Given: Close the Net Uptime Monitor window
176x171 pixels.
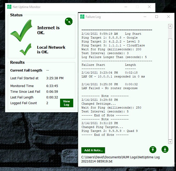Looking at the screenshot, I should click(x=149, y=7).
